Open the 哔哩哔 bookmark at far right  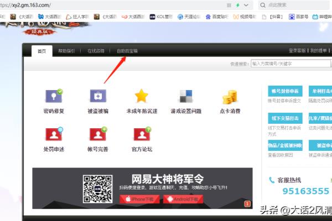tap(322, 17)
